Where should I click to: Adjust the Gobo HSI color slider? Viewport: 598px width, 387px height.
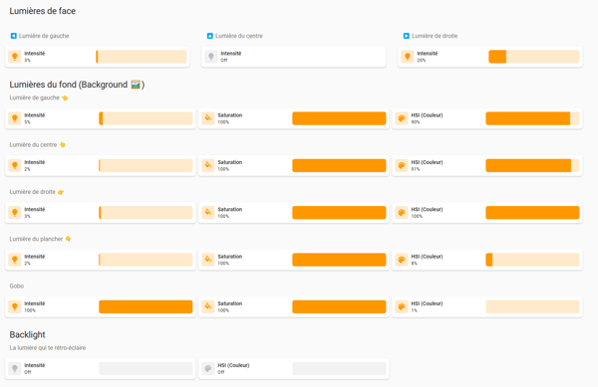pos(532,306)
